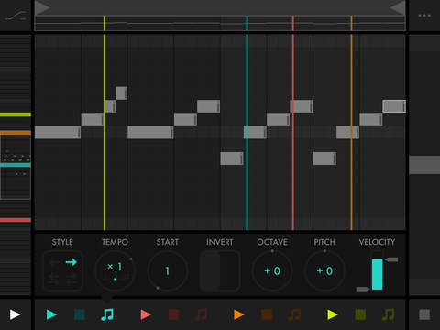Stop the cyan playhead with square icon
Screen dimensions: 440x330
[80, 314]
